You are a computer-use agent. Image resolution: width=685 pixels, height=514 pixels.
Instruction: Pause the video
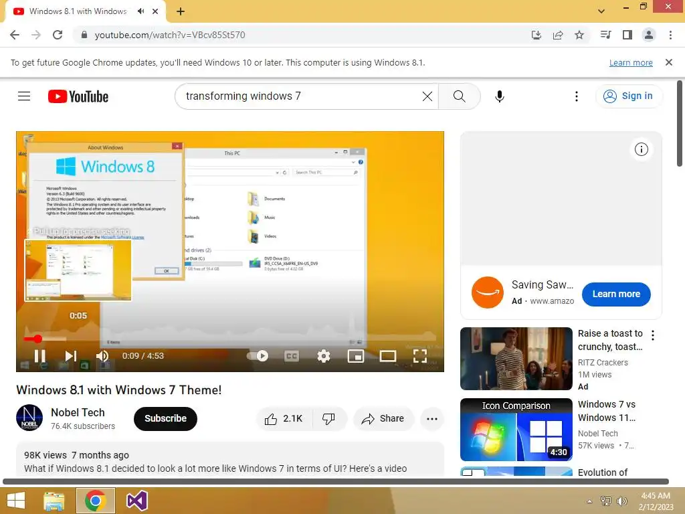[x=39, y=356]
